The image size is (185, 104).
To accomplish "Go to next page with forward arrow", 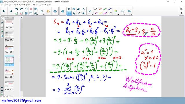I will 11,11.
